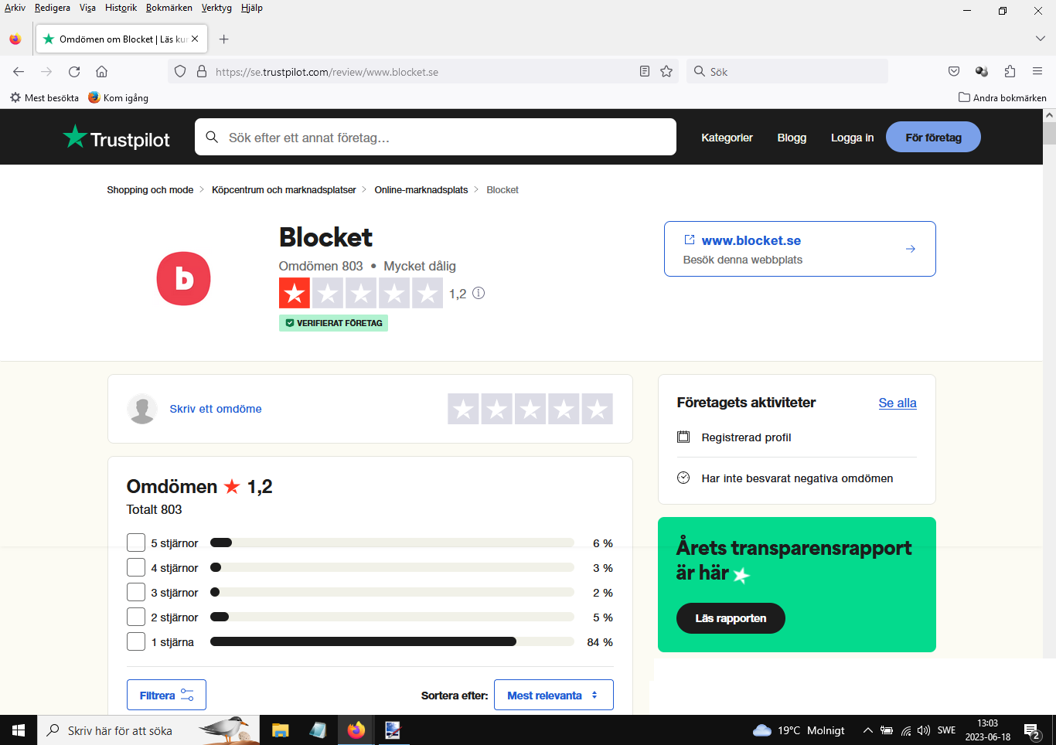Click the Filtrera button
This screenshot has width=1056, height=745.
click(x=166, y=695)
